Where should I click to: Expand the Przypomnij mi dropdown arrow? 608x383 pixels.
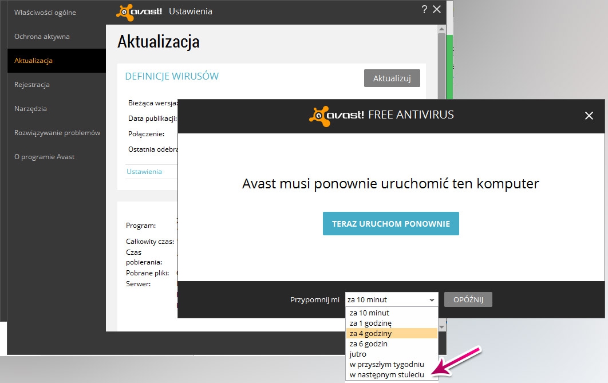tap(431, 299)
